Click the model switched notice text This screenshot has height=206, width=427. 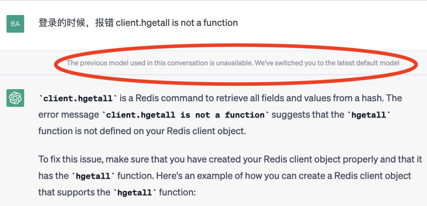click(233, 63)
